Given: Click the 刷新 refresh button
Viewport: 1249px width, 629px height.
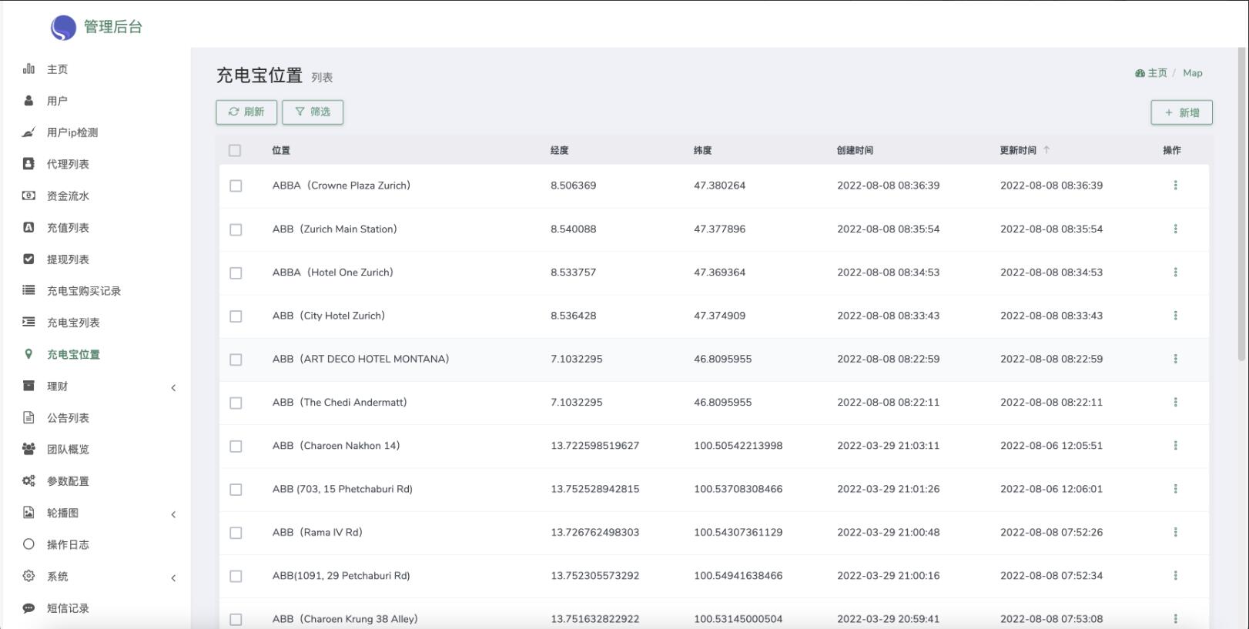Looking at the screenshot, I should click(x=246, y=112).
